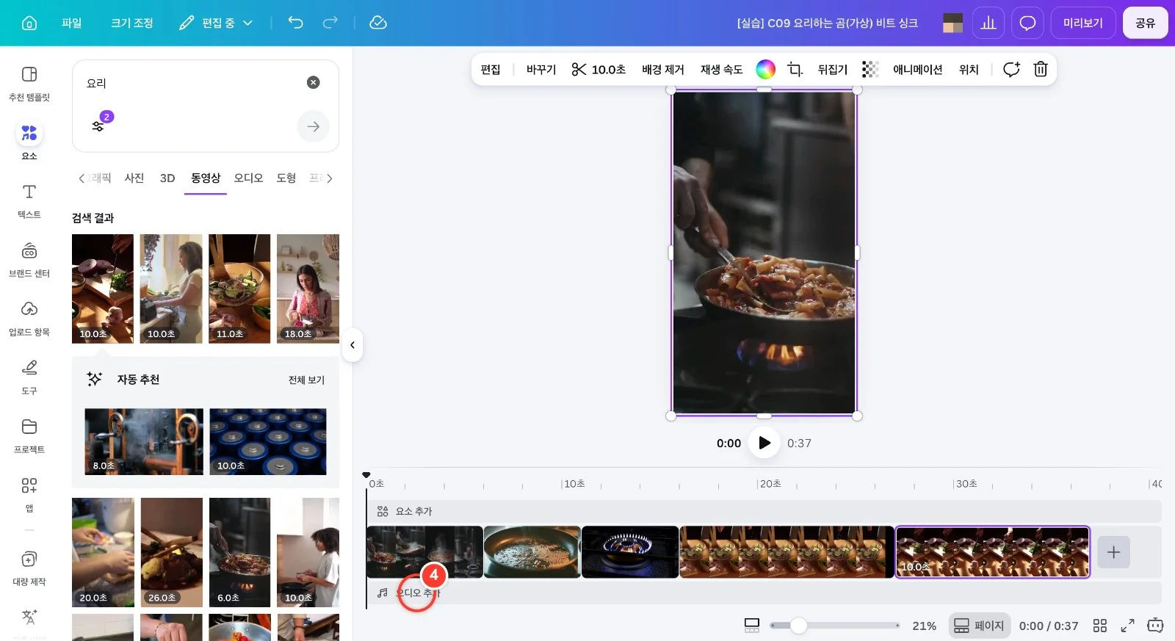Click the 미리보기 preview button
Image resolution: width=1175 pixels, height=641 pixels.
pyautogui.click(x=1083, y=23)
